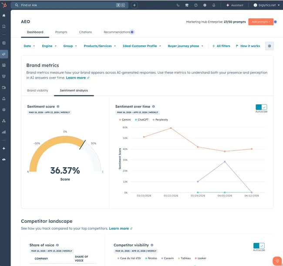283x266 pixels.
Task: Toggle Autoscale for Competitor visibility
Action: coord(259,246)
